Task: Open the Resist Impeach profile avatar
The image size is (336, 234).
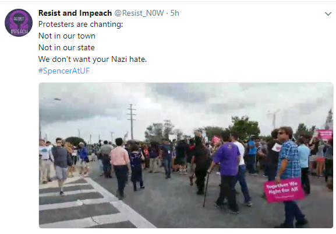Action: click(19, 23)
